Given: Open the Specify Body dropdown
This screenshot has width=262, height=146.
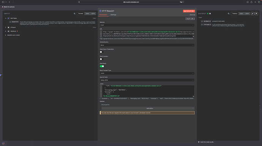Looking at the screenshot, I should [147, 80].
